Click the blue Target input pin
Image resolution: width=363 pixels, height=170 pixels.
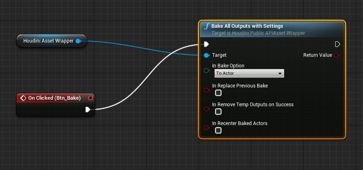point(207,55)
